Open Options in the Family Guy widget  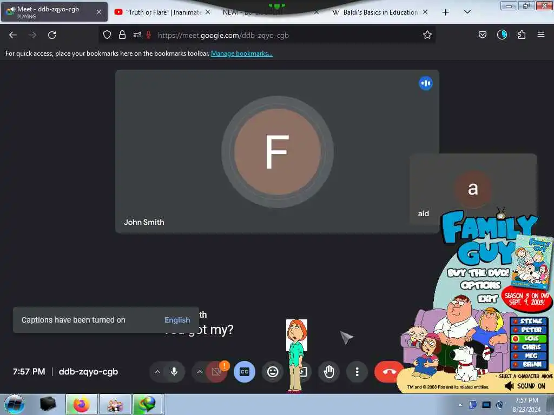(x=480, y=285)
